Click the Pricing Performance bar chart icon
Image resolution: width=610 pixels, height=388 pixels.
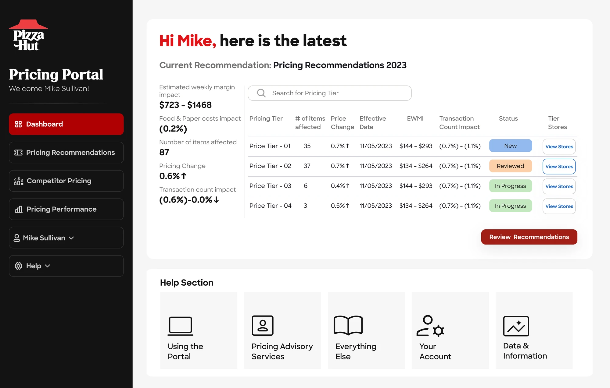[19, 209]
